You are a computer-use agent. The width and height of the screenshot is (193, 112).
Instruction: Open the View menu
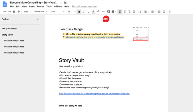click(24, 6)
